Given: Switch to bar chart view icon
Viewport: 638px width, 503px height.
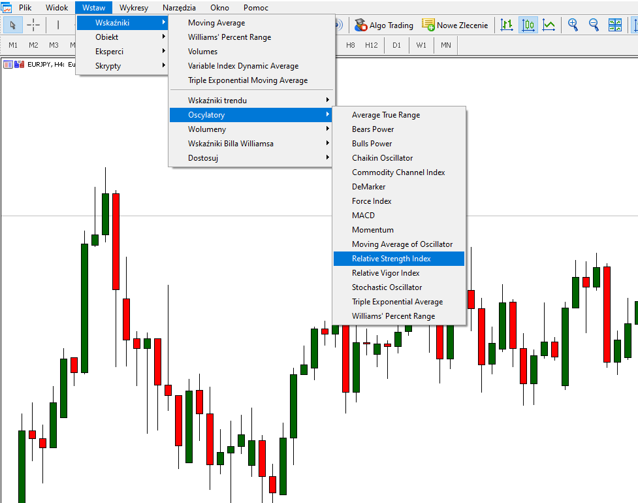Looking at the screenshot, I should point(506,25).
